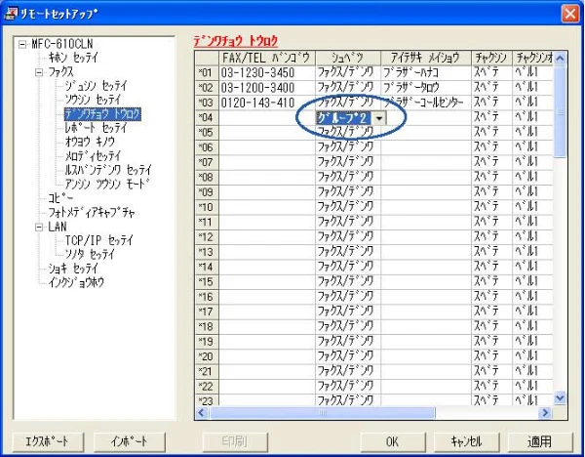Click the ファクス/デンワ type cell in row 12
The image size is (585, 457).
348,237
